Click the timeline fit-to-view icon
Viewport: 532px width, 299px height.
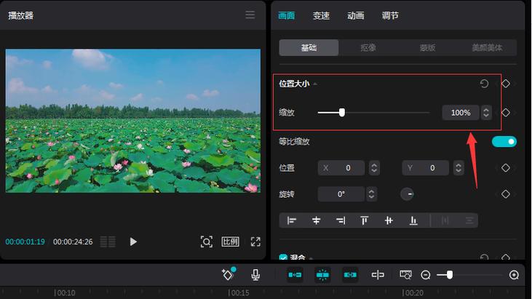[405, 275]
